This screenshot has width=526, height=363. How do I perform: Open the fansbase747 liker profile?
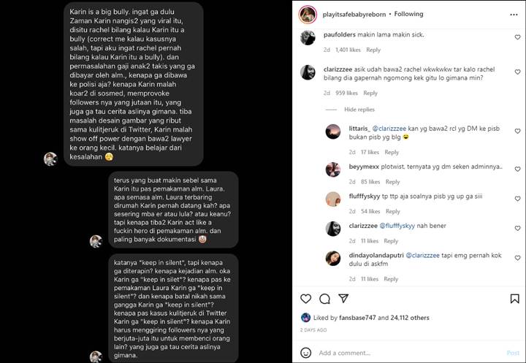(357, 318)
